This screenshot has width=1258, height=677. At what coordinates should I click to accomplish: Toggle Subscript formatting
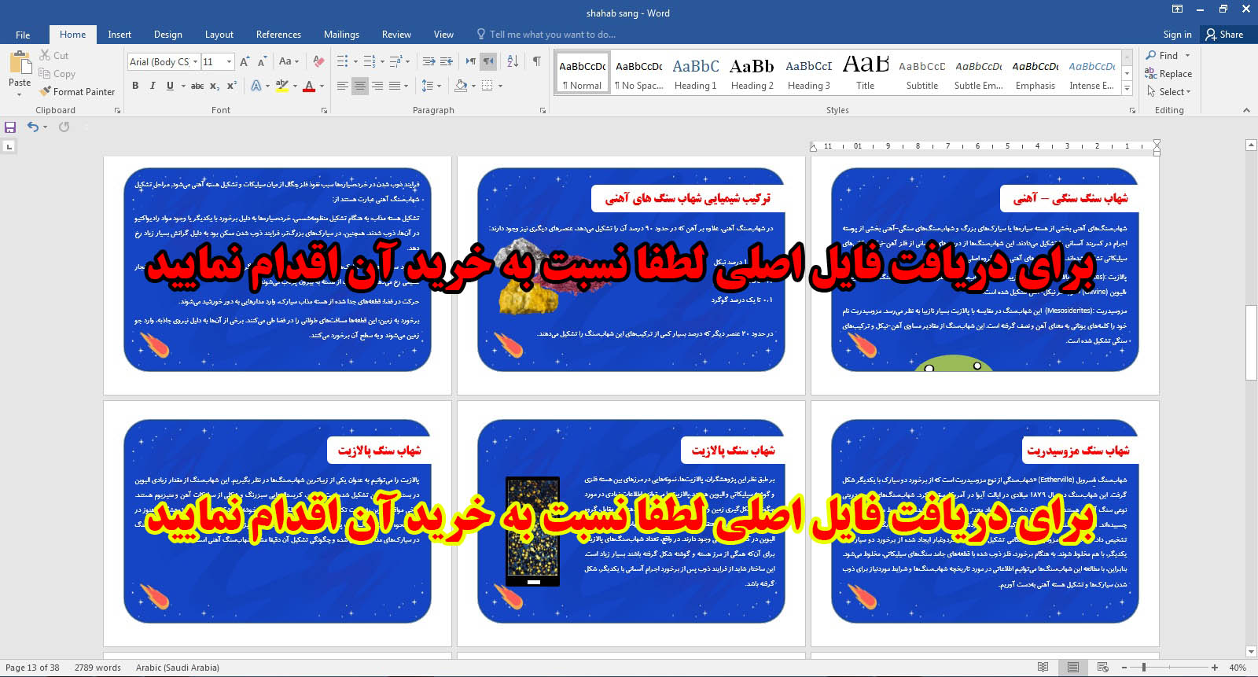(215, 86)
